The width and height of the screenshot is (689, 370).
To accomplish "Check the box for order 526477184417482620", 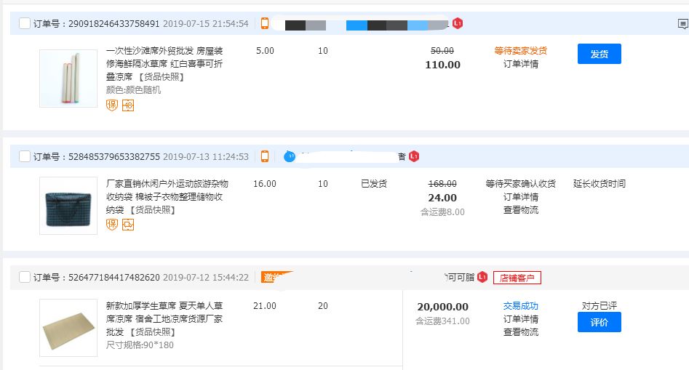I will tap(25, 278).
